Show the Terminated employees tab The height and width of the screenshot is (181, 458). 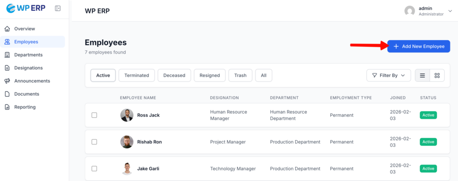[x=136, y=76]
